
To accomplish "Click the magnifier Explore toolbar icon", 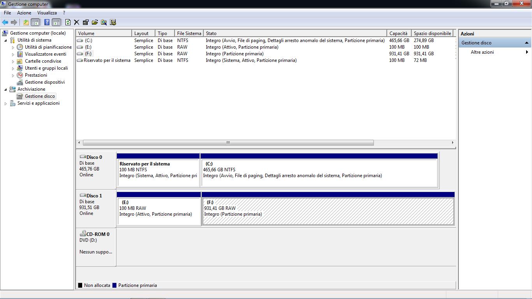I will tap(104, 22).
